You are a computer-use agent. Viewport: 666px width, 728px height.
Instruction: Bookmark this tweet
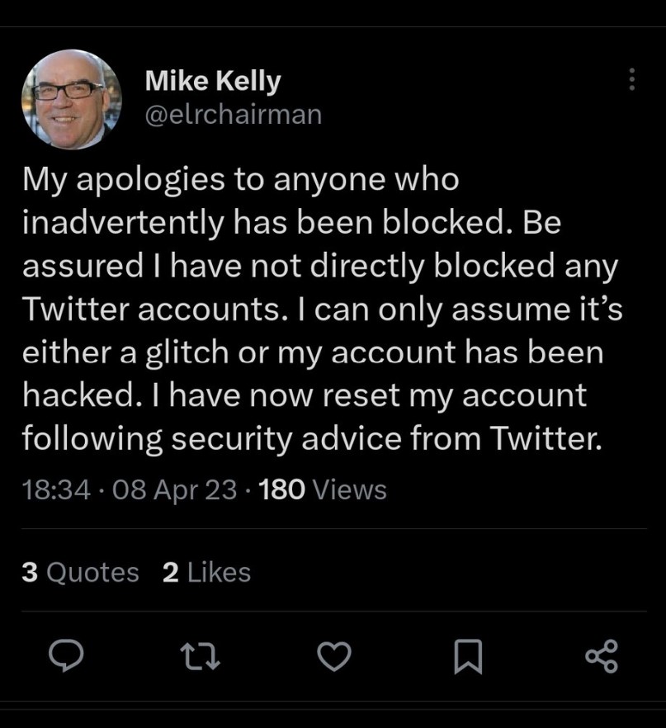click(468, 656)
